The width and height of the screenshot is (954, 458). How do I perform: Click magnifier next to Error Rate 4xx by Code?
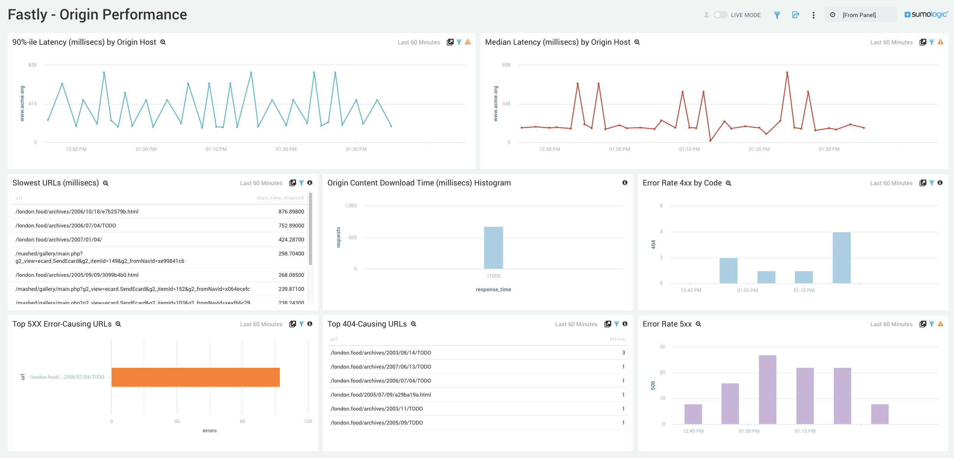[x=729, y=183]
